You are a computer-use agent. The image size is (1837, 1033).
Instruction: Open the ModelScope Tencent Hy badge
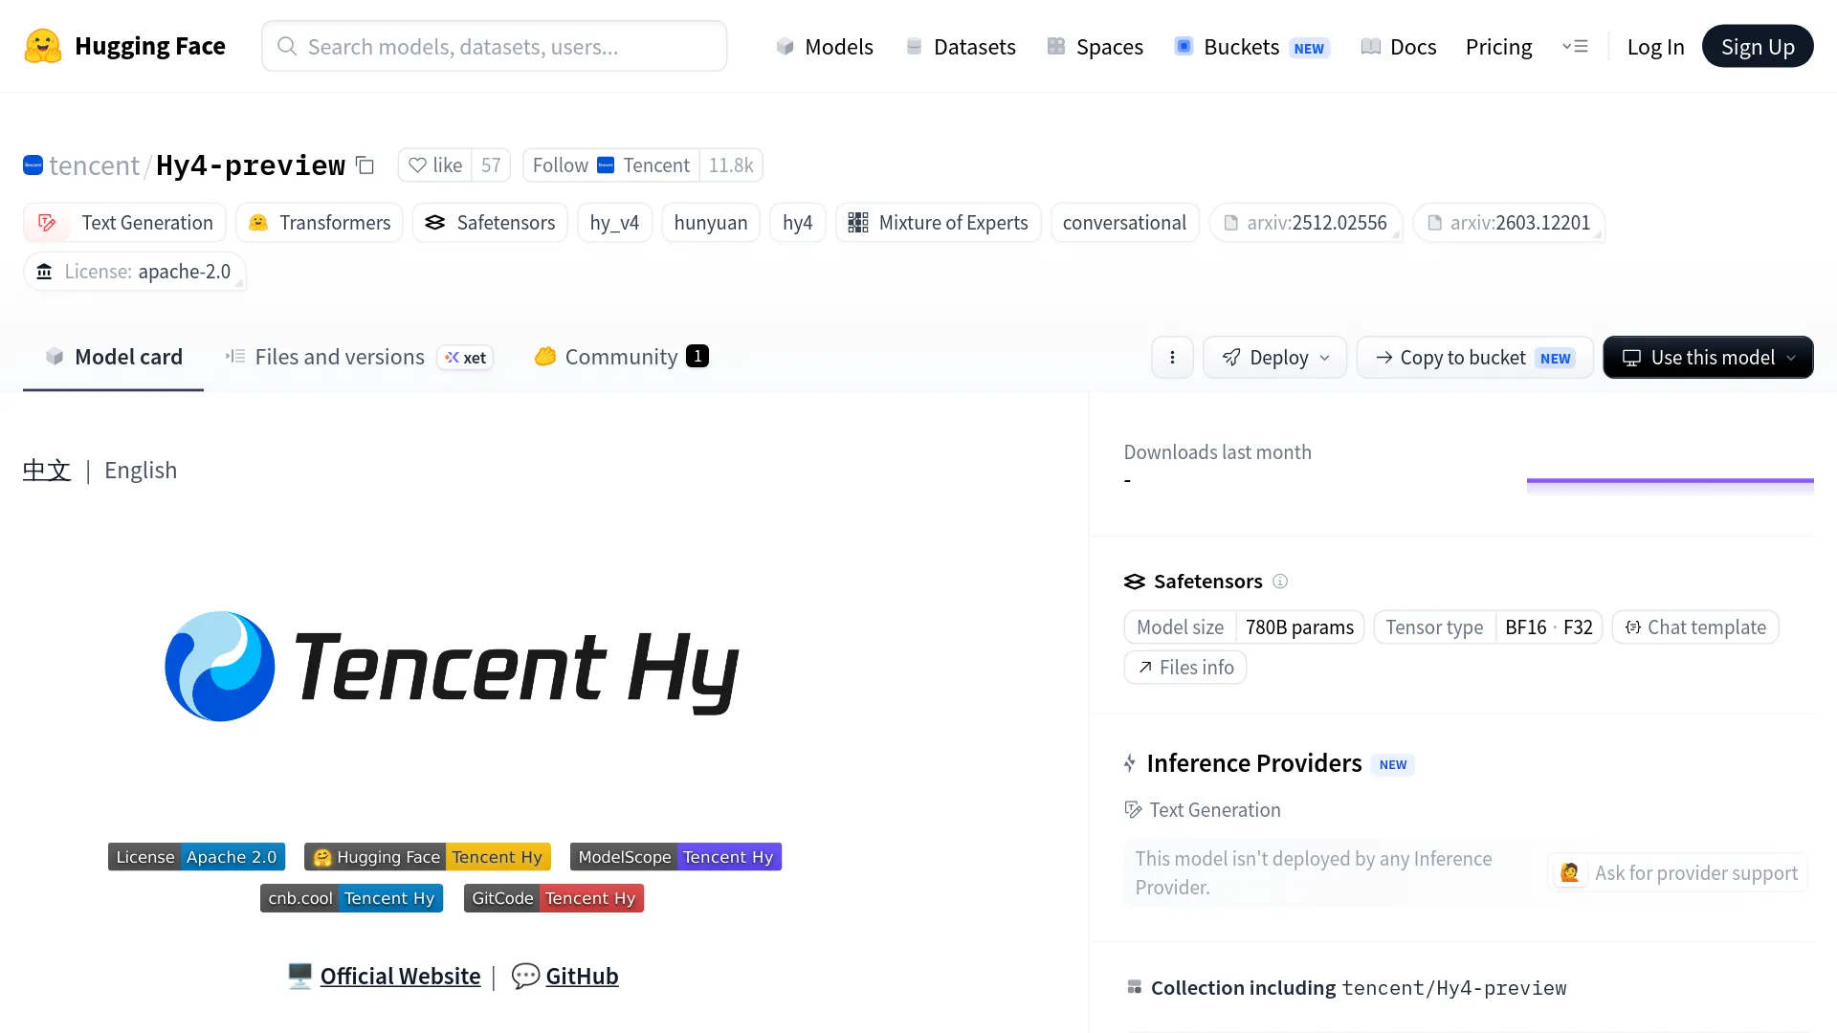click(675, 857)
